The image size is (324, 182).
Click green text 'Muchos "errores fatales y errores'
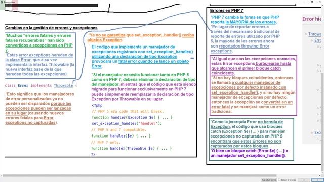(38, 35)
